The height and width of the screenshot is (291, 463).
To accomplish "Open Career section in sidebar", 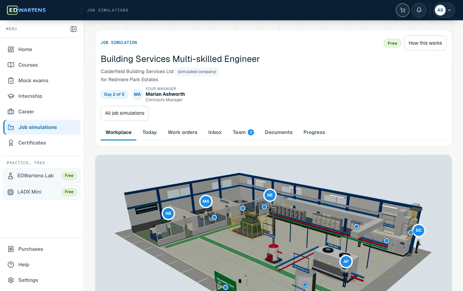I will pyautogui.click(x=42, y=112).
